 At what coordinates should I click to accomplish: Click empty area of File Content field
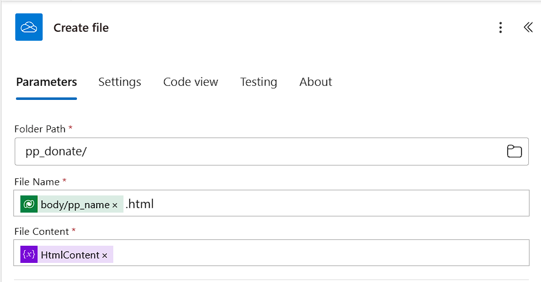coord(318,255)
